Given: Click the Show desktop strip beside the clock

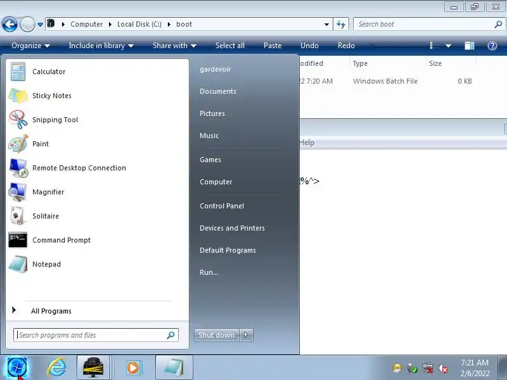Looking at the screenshot, I should [503, 368].
